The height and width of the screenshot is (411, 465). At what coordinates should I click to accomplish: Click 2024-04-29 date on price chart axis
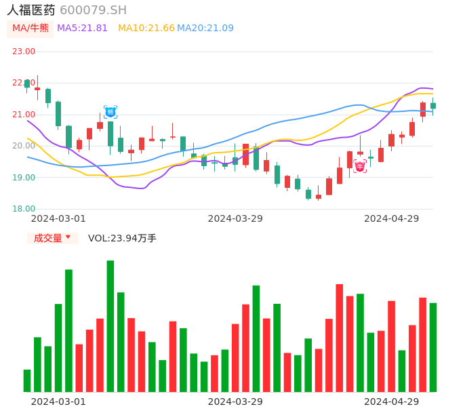[x=392, y=218]
